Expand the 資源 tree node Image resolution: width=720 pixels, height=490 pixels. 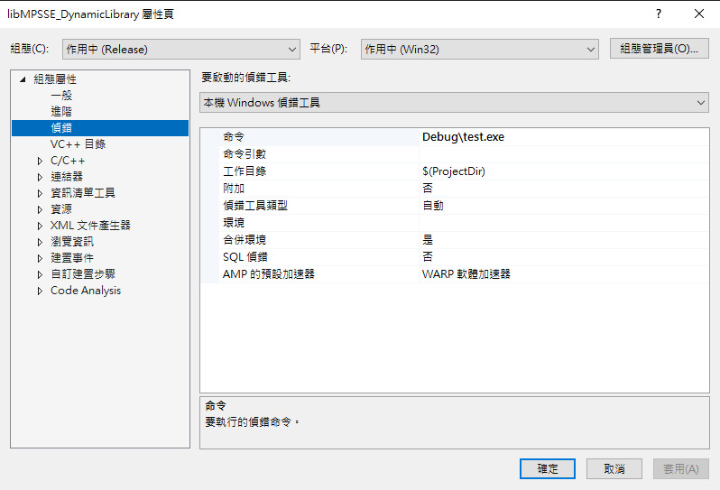coord(40,209)
